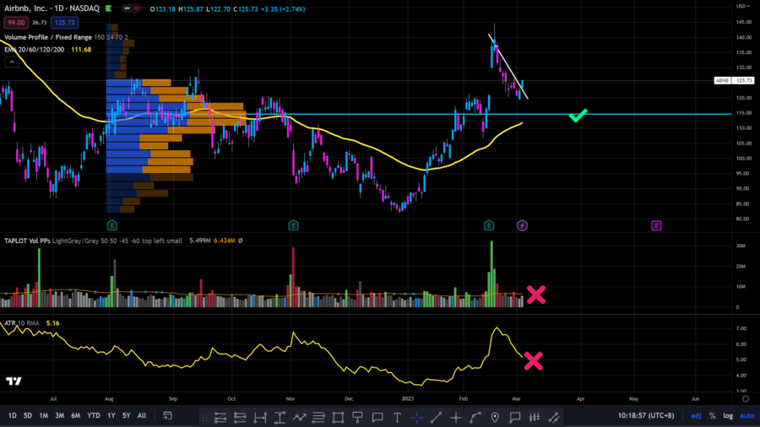
Task: Click the Airbnb, Inc. symbol title
Action: click(x=25, y=8)
